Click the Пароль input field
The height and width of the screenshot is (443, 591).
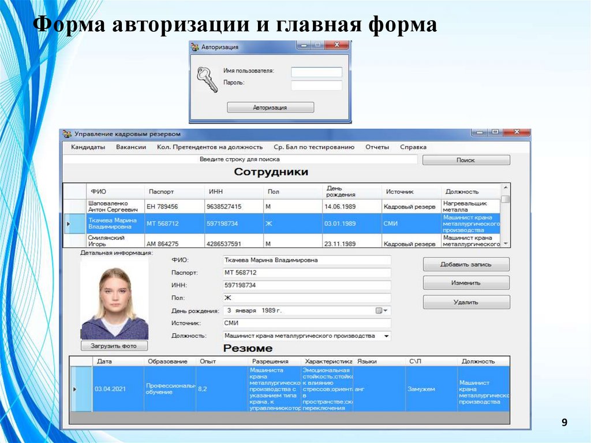[x=316, y=84]
